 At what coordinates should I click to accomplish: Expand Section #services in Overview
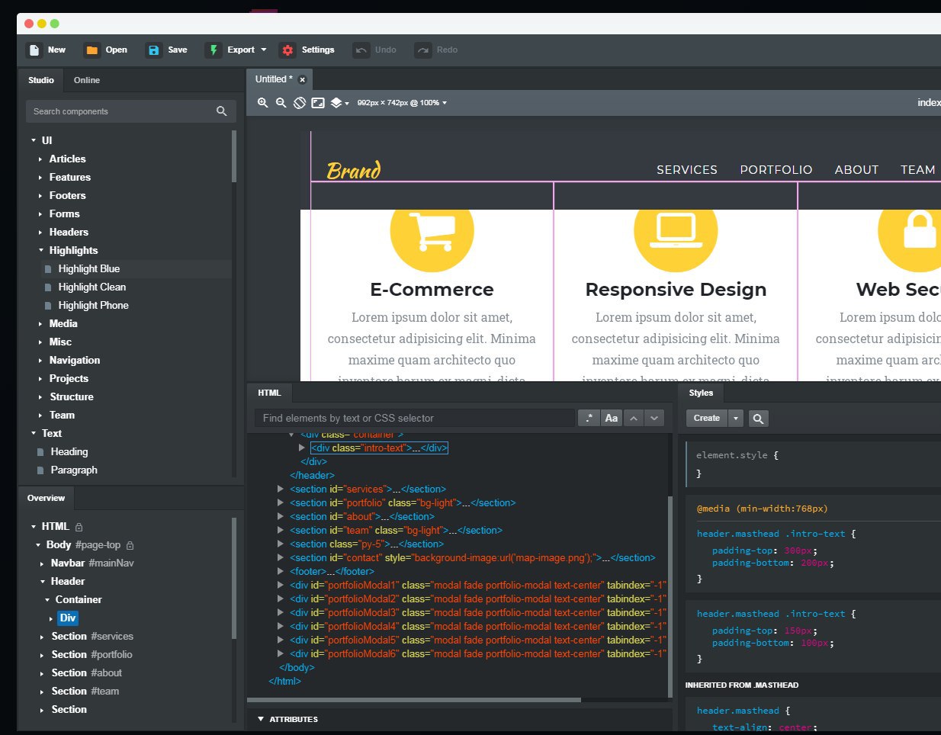click(x=42, y=637)
